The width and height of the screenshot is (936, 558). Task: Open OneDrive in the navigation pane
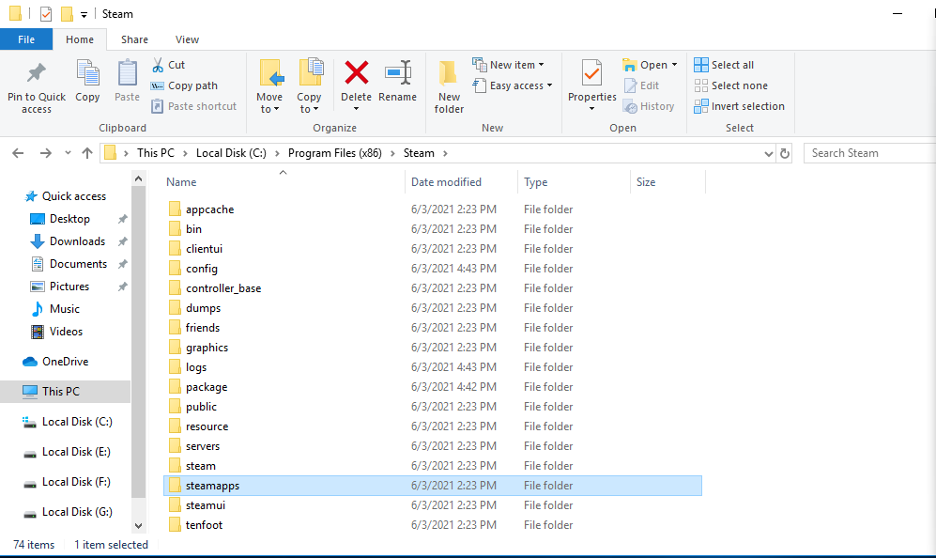tap(55, 362)
